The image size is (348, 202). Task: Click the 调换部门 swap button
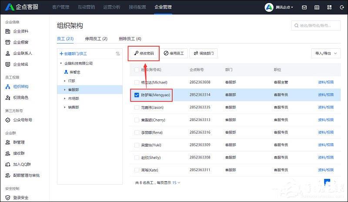(204, 54)
